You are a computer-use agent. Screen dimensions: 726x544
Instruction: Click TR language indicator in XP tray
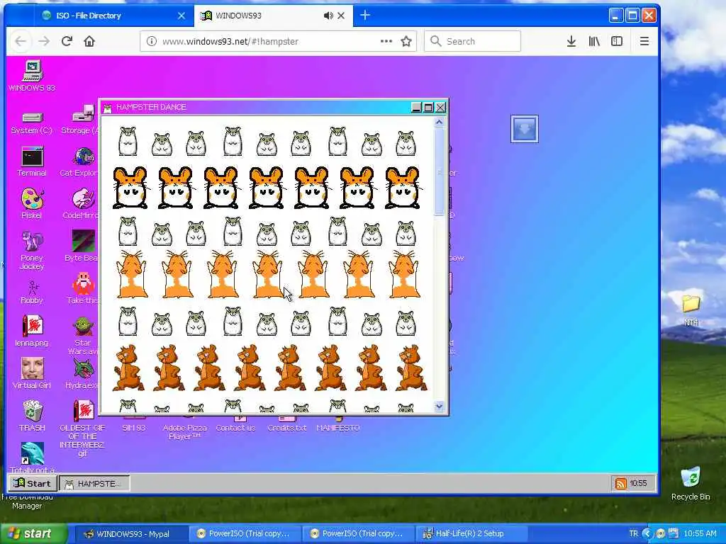click(633, 533)
